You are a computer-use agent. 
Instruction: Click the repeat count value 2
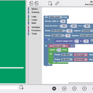(59, 50)
